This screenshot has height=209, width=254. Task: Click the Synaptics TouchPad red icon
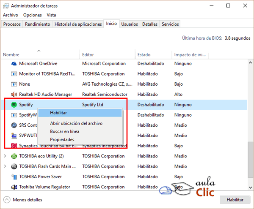[14, 146]
